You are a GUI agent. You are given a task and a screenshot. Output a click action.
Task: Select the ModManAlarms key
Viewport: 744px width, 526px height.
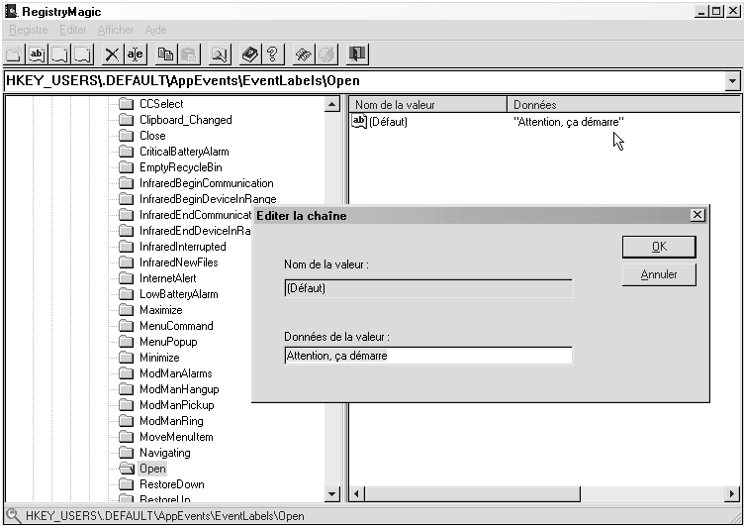pyautogui.click(x=176, y=373)
